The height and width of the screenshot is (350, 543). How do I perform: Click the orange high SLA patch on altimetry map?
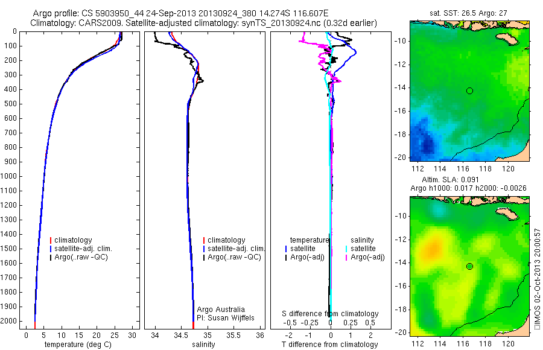(x=433, y=248)
